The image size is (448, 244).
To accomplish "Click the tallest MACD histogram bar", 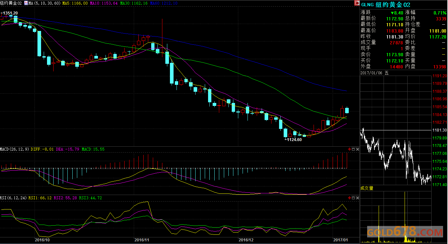I will 347,160.
